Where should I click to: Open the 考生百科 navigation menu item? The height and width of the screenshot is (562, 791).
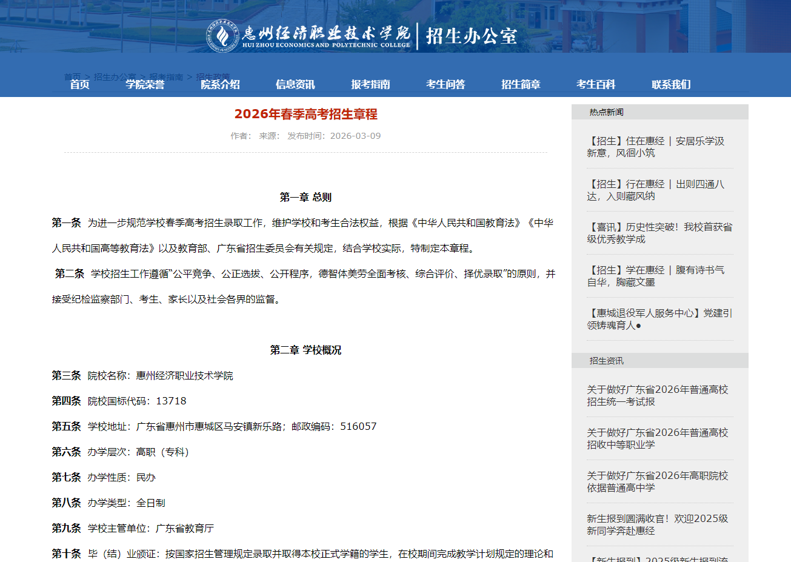tap(596, 85)
